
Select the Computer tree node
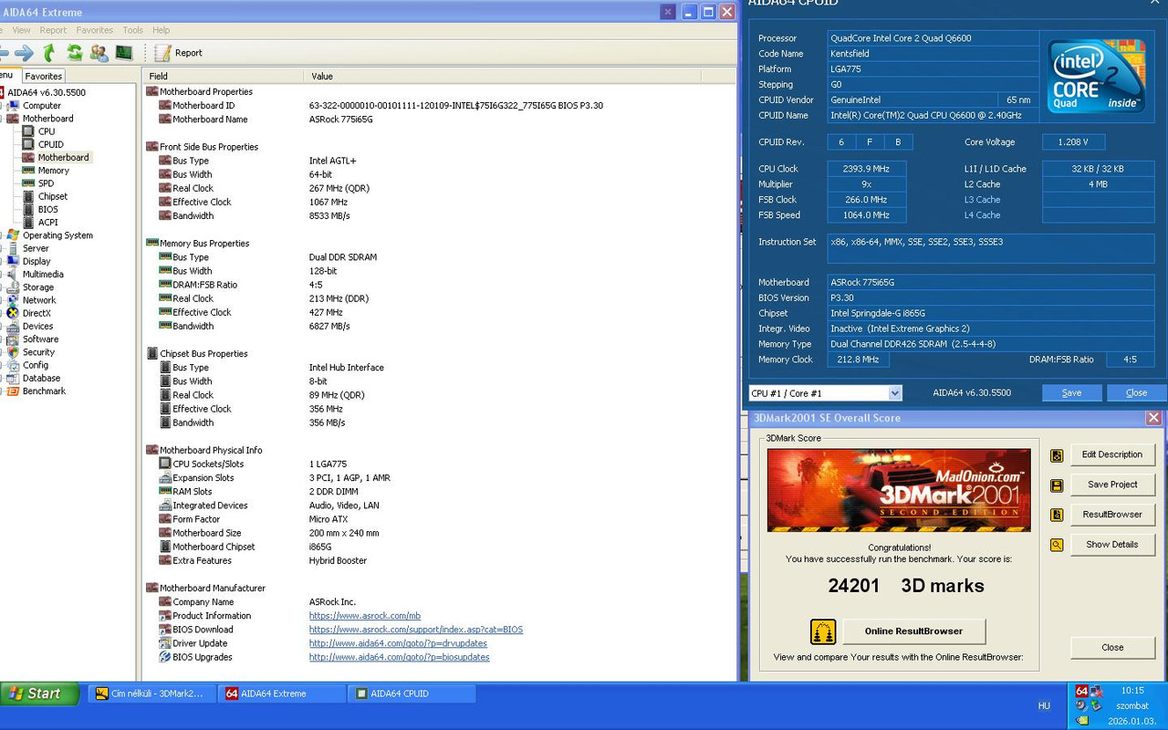(x=41, y=106)
